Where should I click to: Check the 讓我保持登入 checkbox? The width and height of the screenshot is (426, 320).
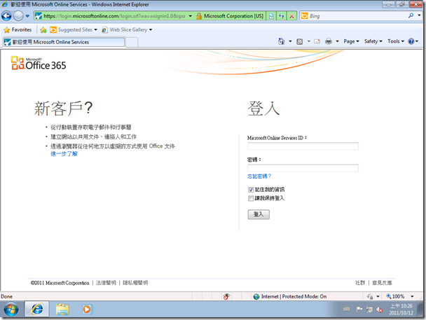tap(251, 198)
